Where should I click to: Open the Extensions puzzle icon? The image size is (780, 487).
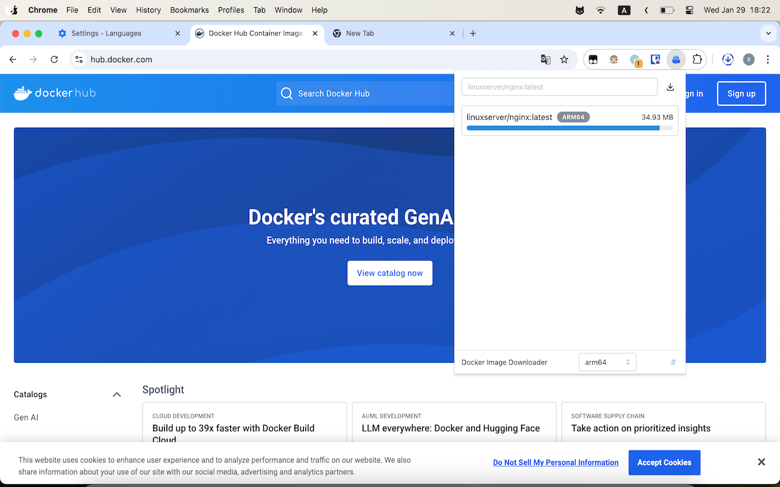[697, 60]
